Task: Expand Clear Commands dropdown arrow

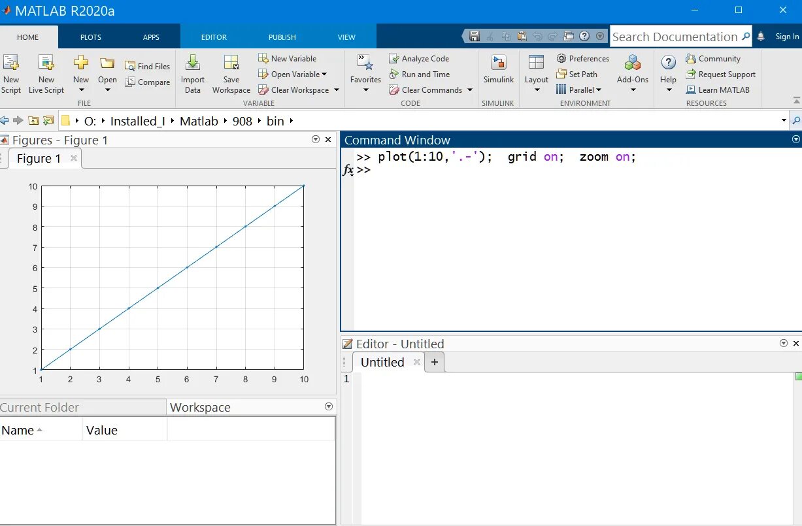Action: [470, 90]
